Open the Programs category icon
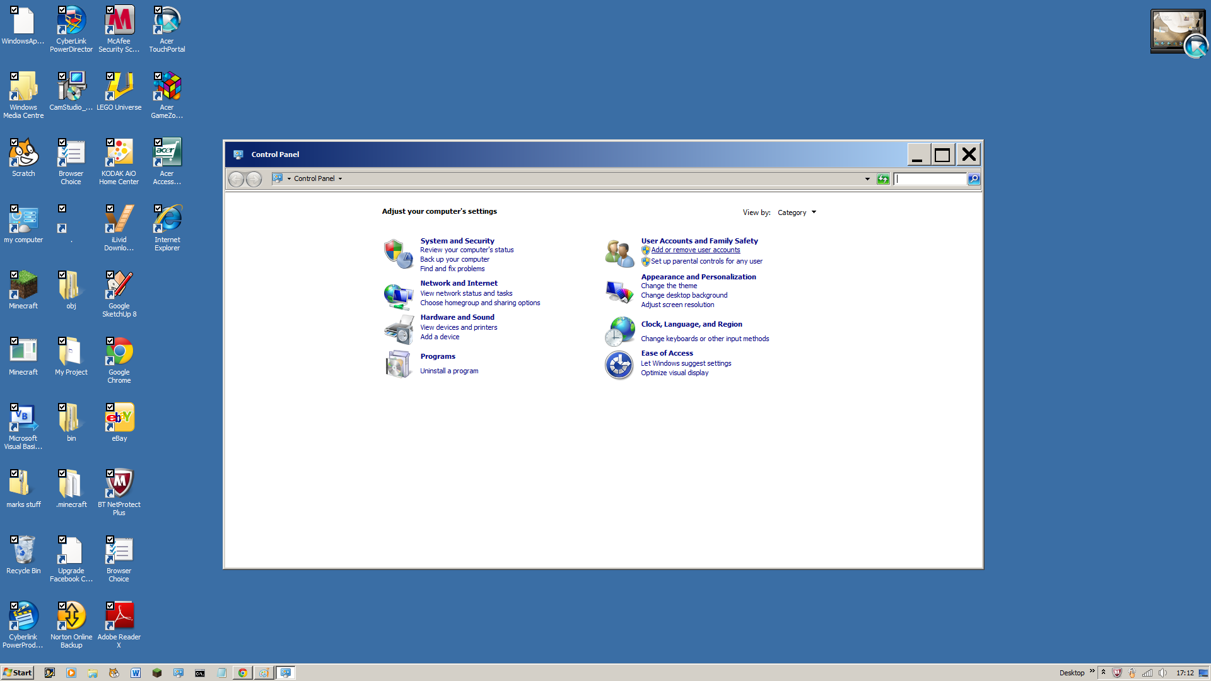 coord(398,364)
